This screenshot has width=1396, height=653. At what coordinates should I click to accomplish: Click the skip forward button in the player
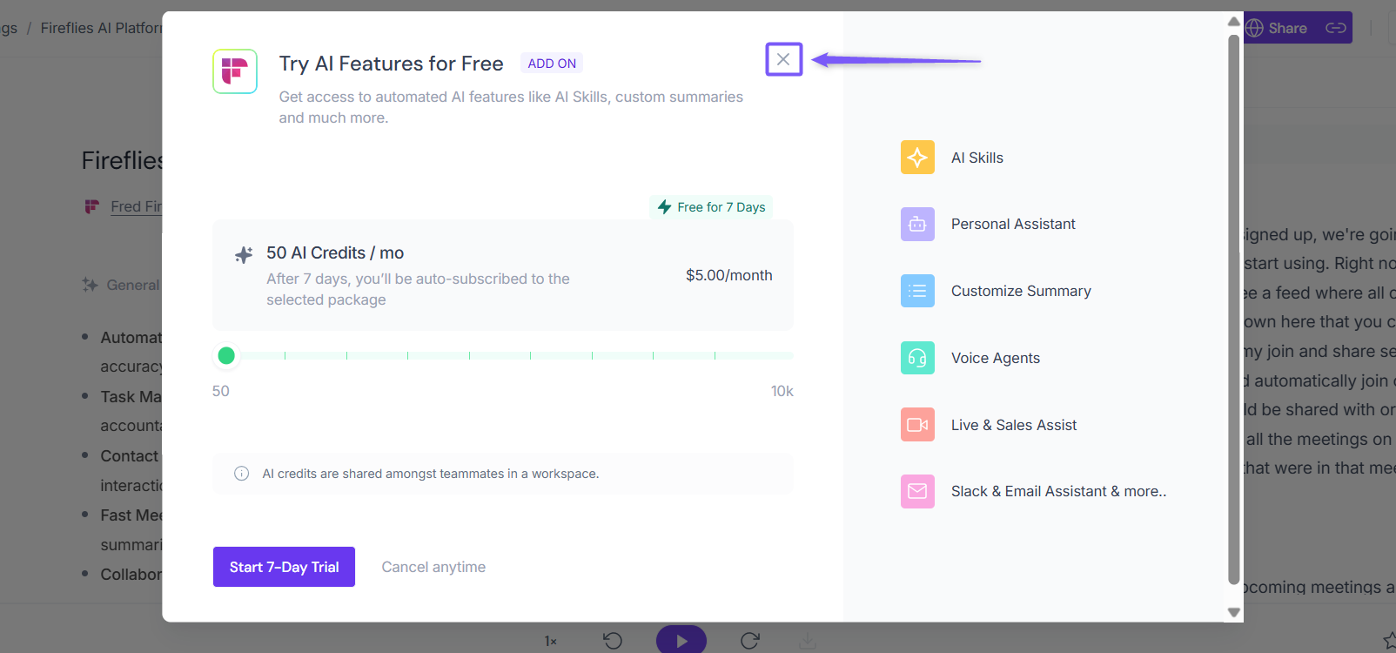750,641
